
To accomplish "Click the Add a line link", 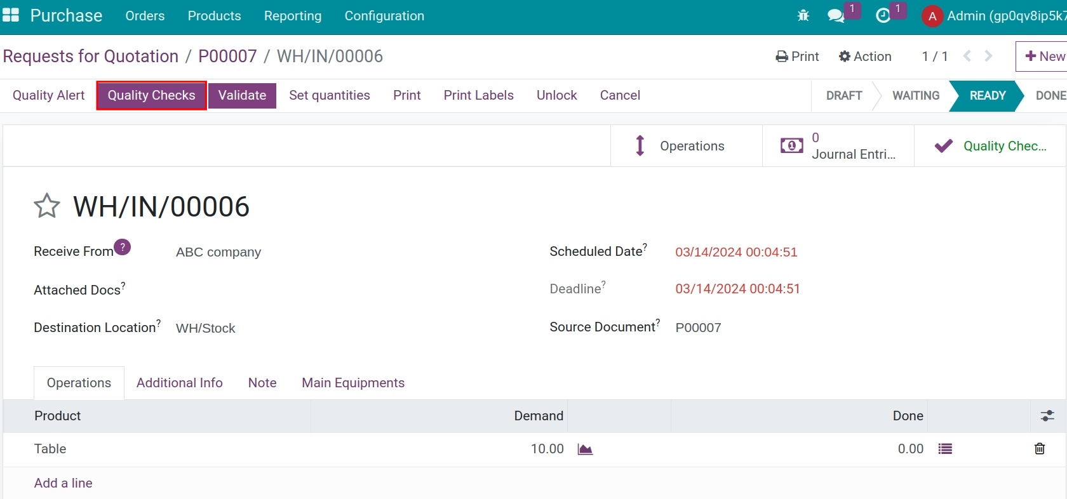I will pyautogui.click(x=64, y=483).
